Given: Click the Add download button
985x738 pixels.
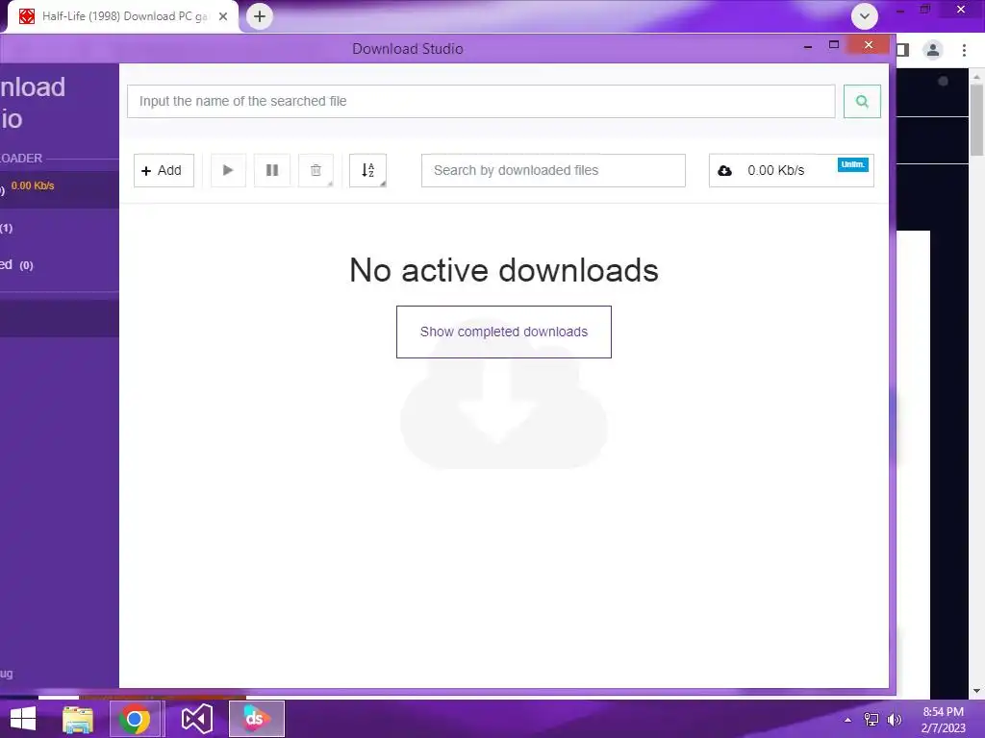Looking at the screenshot, I should [x=164, y=171].
